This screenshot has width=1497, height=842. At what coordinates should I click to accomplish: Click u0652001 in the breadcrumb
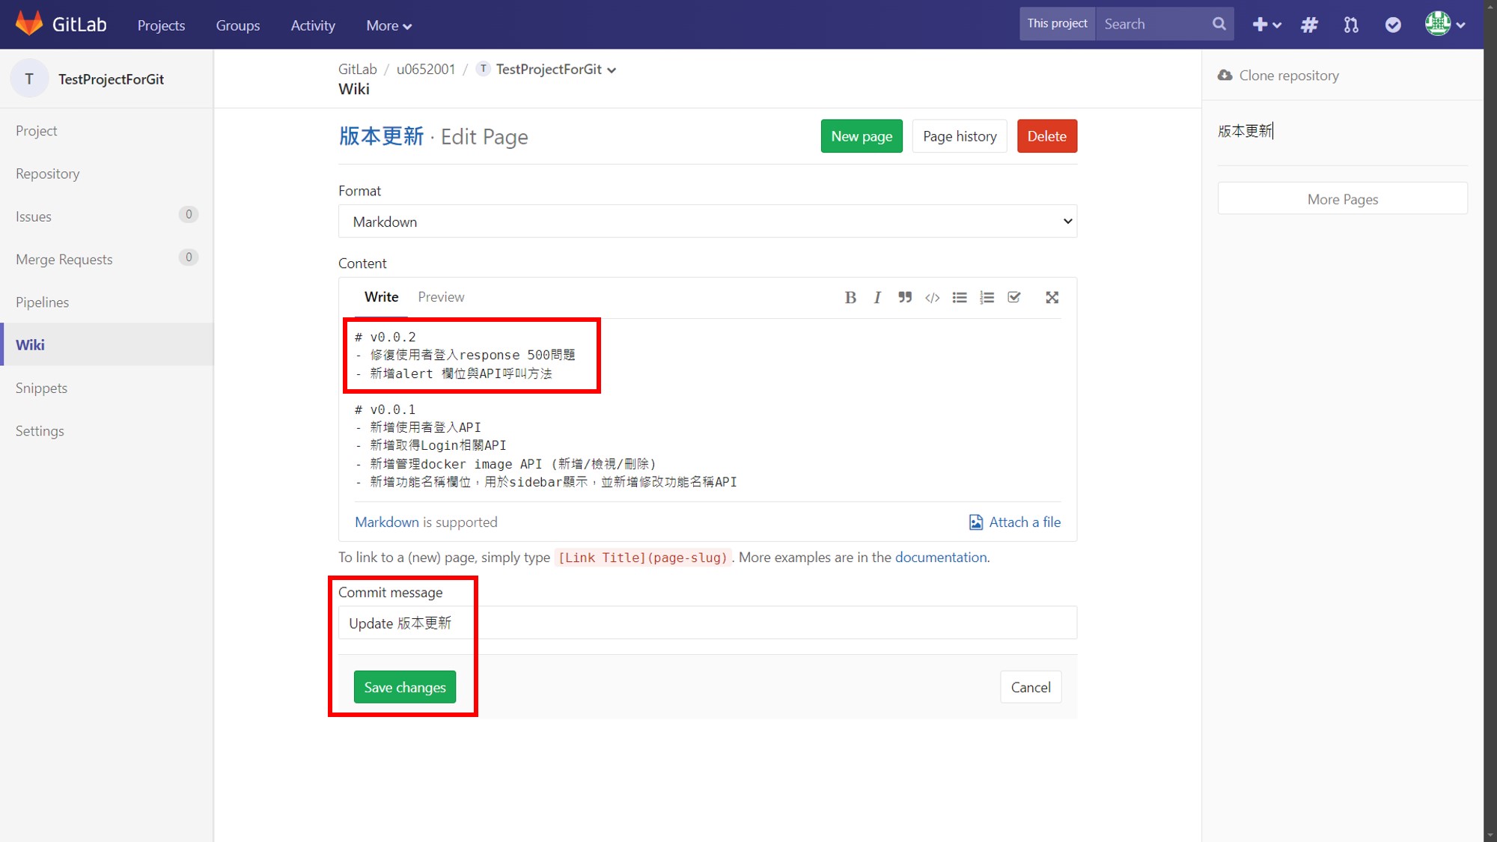pos(426,69)
